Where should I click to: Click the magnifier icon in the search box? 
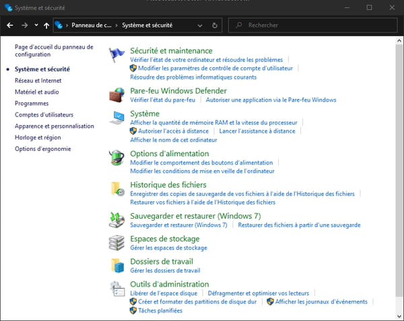click(239, 25)
